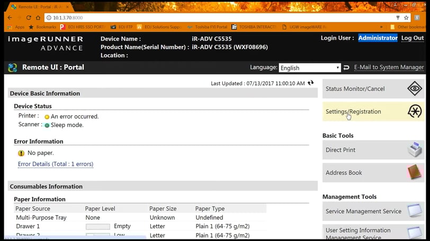Screen dimensions: 430x241
Task: Bookmark page with the star icon
Action: [406, 18]
